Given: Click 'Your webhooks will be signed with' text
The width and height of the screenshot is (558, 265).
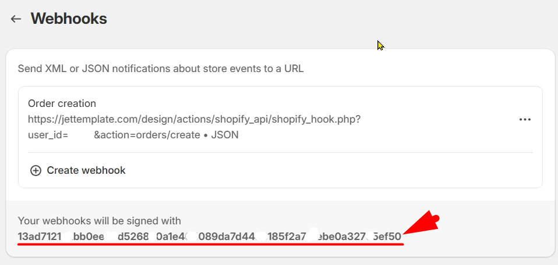Looking at the screenshot, I should [100, 221].
